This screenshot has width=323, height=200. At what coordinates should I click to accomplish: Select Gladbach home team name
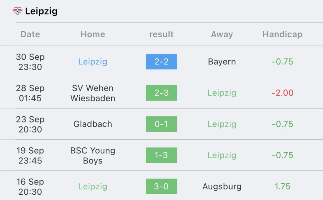pyautogui.click(x=93, y=124)
